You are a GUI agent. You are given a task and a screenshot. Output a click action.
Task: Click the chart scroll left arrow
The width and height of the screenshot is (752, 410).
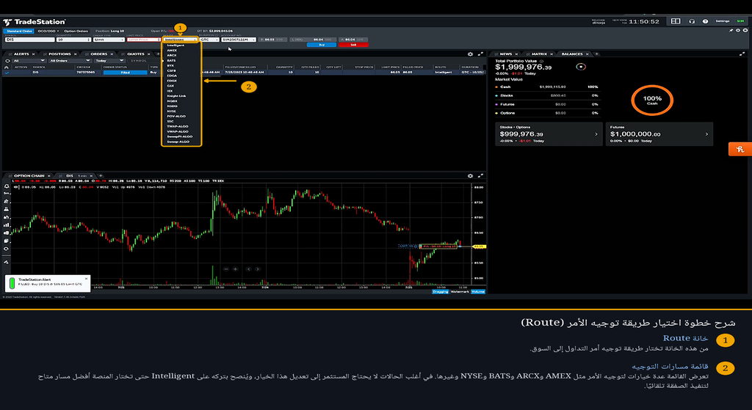click(248, 269)
